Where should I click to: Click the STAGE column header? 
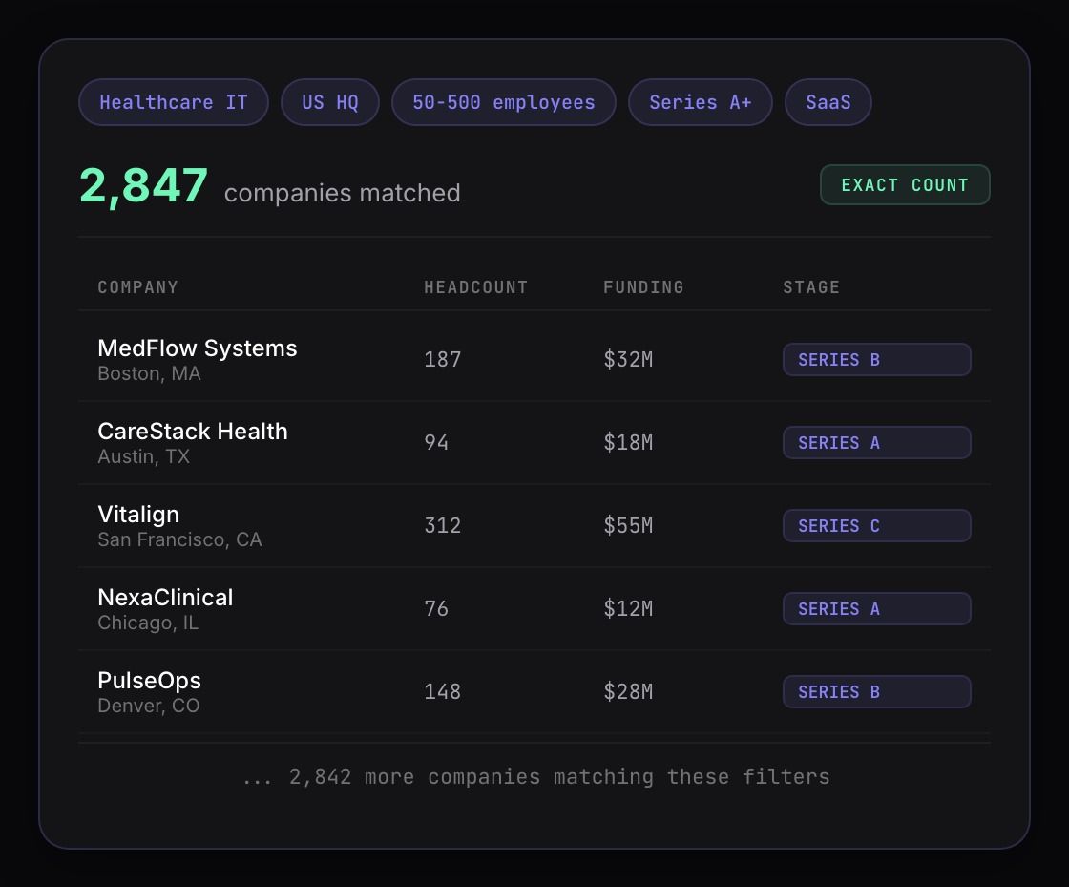[811, 287]
